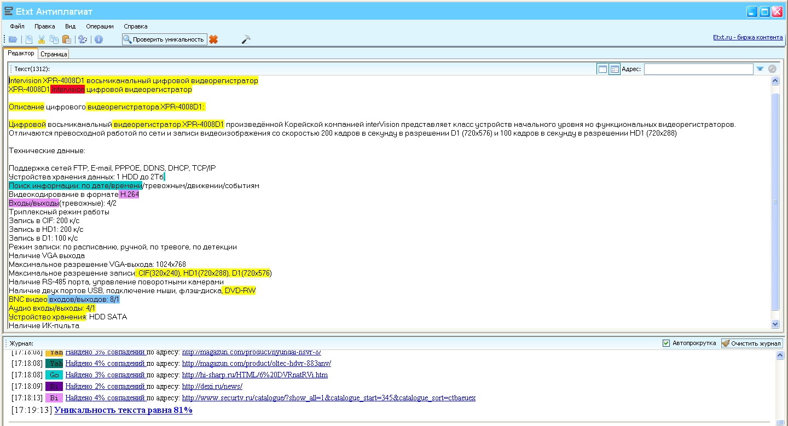Open the Etxt.ru - биржа контента link
788x426 pixels.
coord(748,37)
